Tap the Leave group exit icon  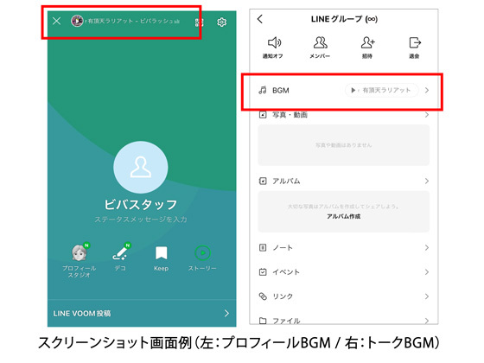(x=415, y=42)
